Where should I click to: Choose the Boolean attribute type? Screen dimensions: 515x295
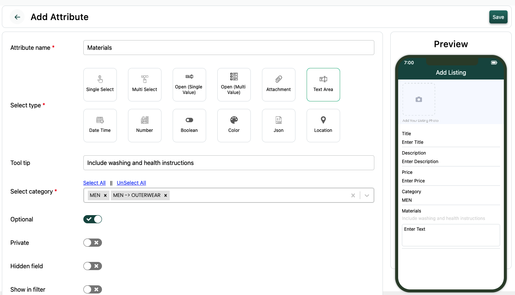click(x=189, y=126)
